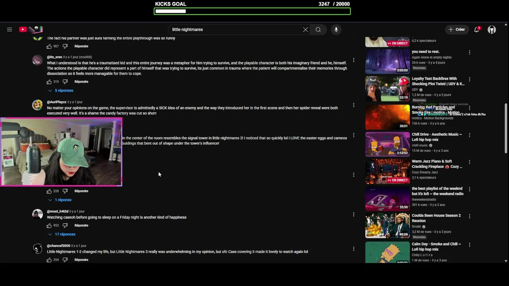The height and width of the screenshot is (286, 509).
Task: Click the webcam overlay of the streamer
Action: coord(61,152)
